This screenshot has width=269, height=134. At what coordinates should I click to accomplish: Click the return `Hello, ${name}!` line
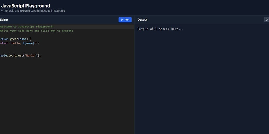pyautogui.click(x=19, y=43)
